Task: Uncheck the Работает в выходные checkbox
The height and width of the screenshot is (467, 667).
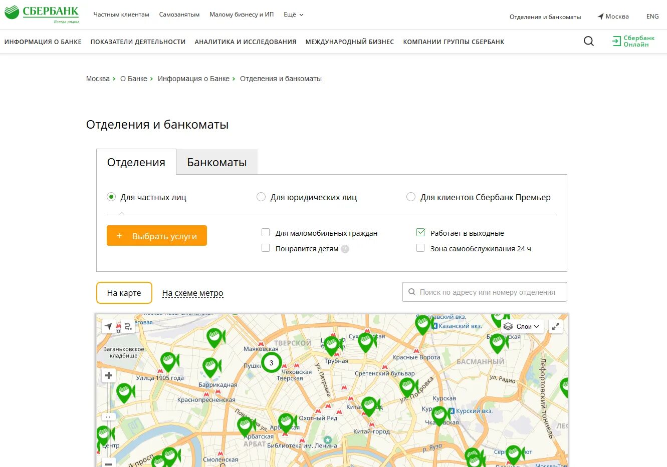Action: coord(420,232)
